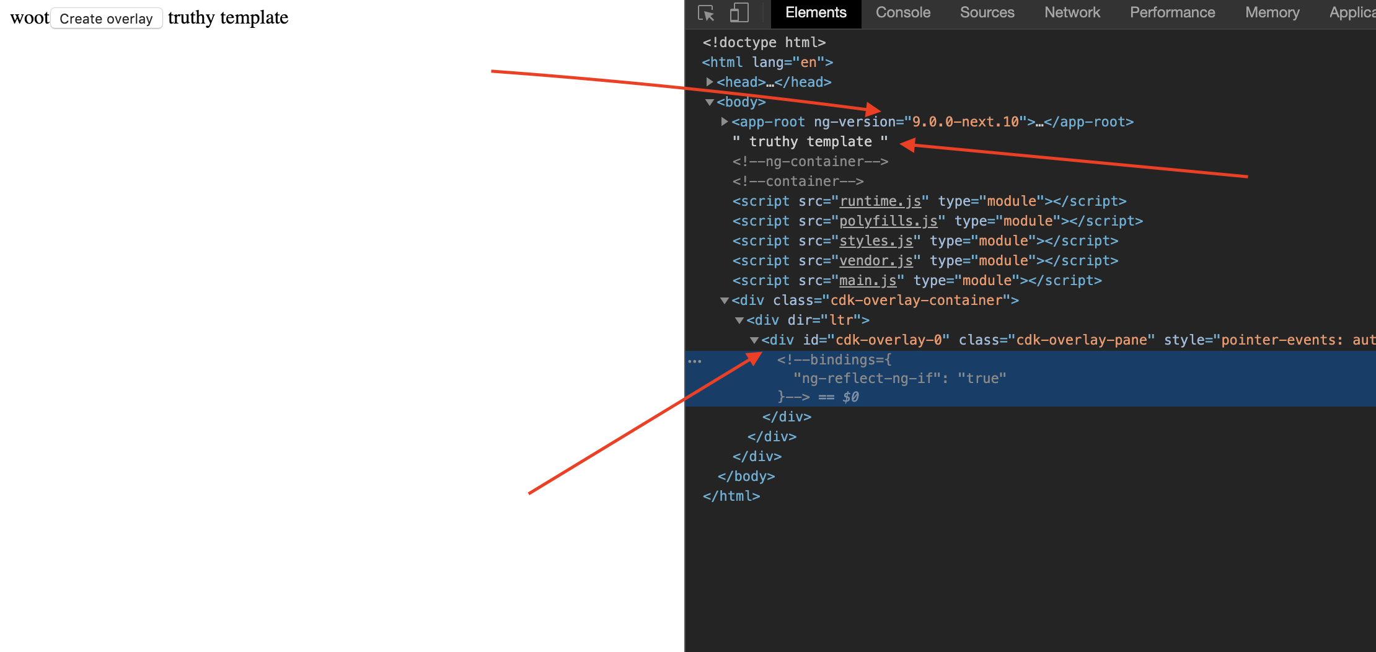The height and width of the screenshot is (652, 1376).
Task: Open the Memory tab
Action: click(x=1272, y=13)
